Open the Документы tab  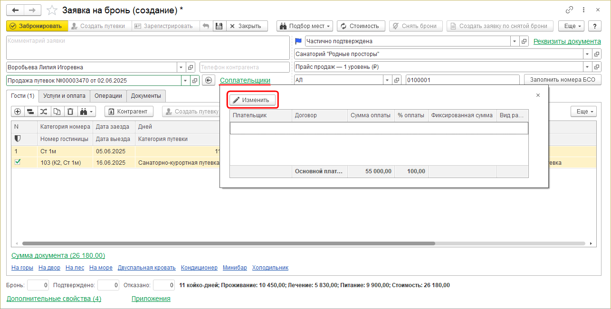click(x=146, y=96)
